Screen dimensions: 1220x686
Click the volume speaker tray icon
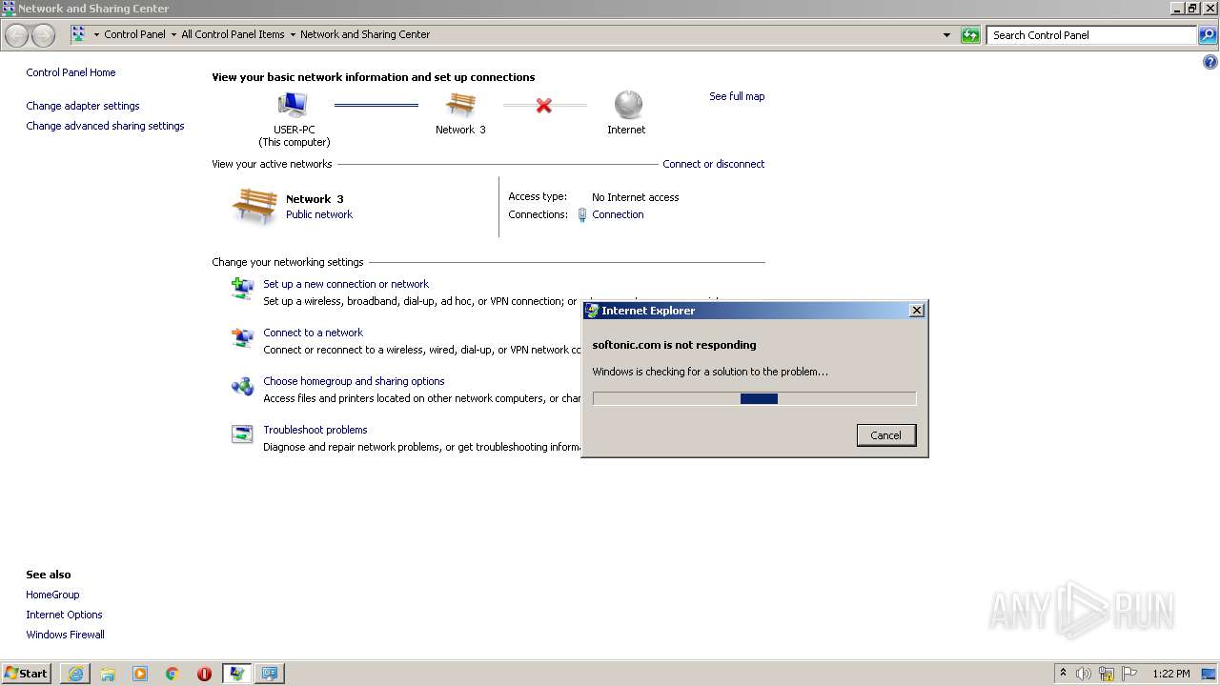[x=1084, y=674]
